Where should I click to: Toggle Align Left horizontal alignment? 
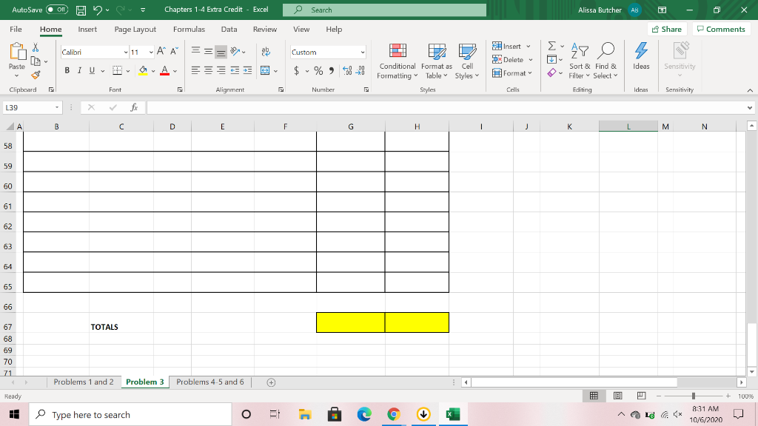pyautogui.click(x=195, y=70)
